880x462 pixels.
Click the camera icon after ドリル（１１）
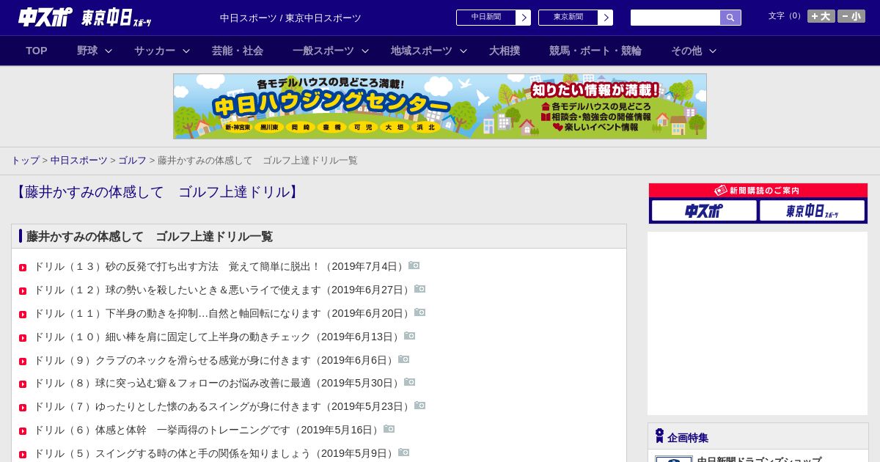click(420, 312)
